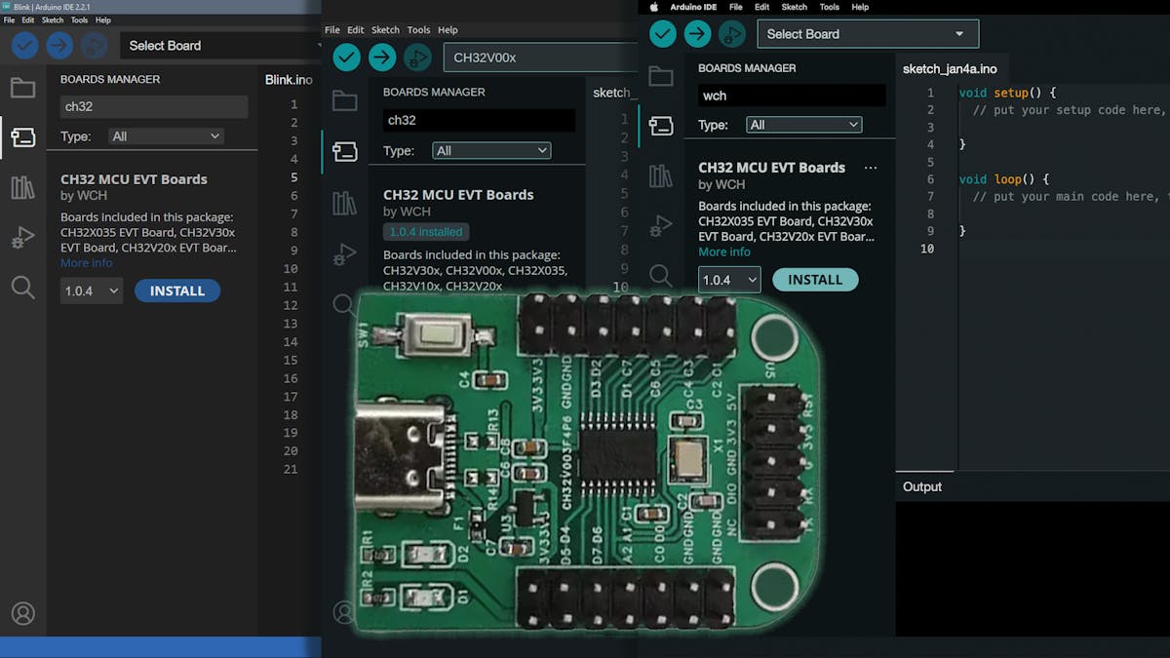The width and height of the screenshot is (1170, 658).
Task: Select Boards Manager icon in the right window sidebar
Action: pos(661,126)
